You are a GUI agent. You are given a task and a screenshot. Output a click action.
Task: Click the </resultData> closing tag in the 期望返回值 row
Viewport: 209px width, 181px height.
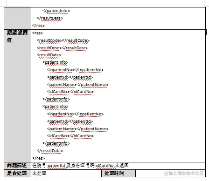[x=50, y=151]
